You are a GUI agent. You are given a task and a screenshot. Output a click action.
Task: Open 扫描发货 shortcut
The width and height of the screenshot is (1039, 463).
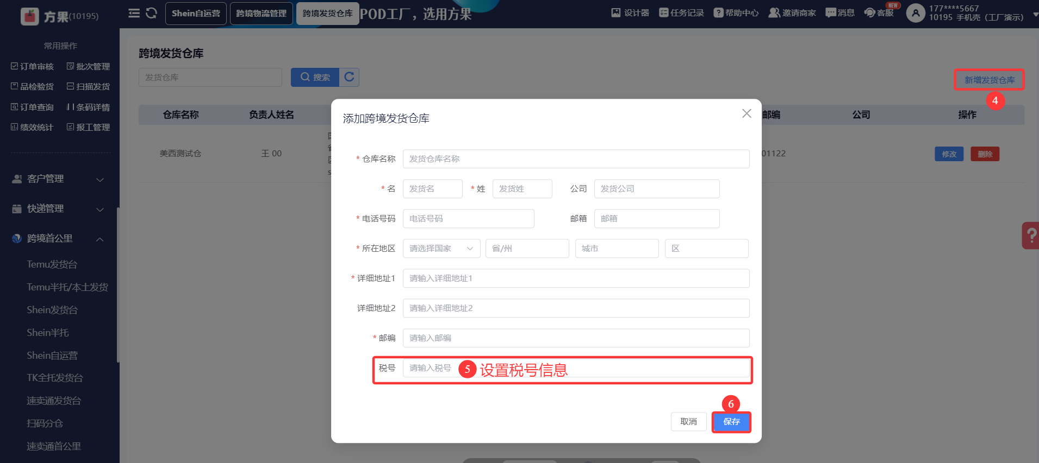88,86
